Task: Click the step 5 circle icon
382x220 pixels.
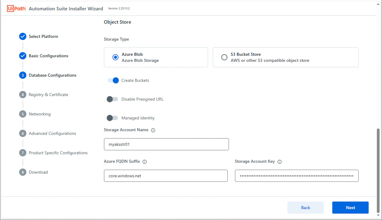Action: click(23, 114)
